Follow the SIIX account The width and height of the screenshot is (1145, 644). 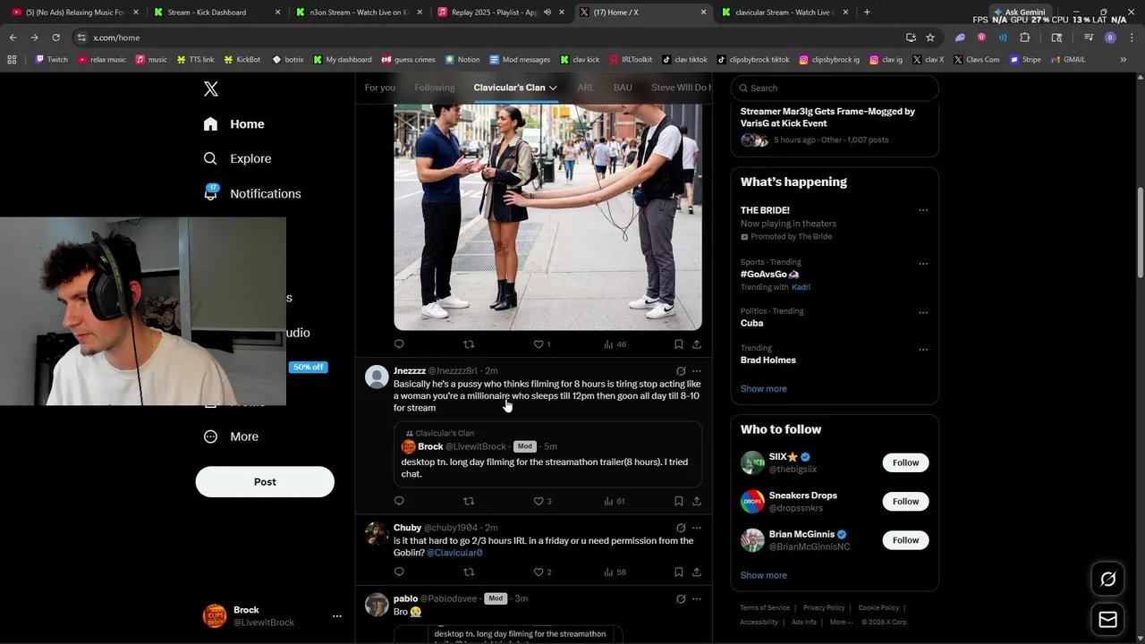[x=905, y=462]
